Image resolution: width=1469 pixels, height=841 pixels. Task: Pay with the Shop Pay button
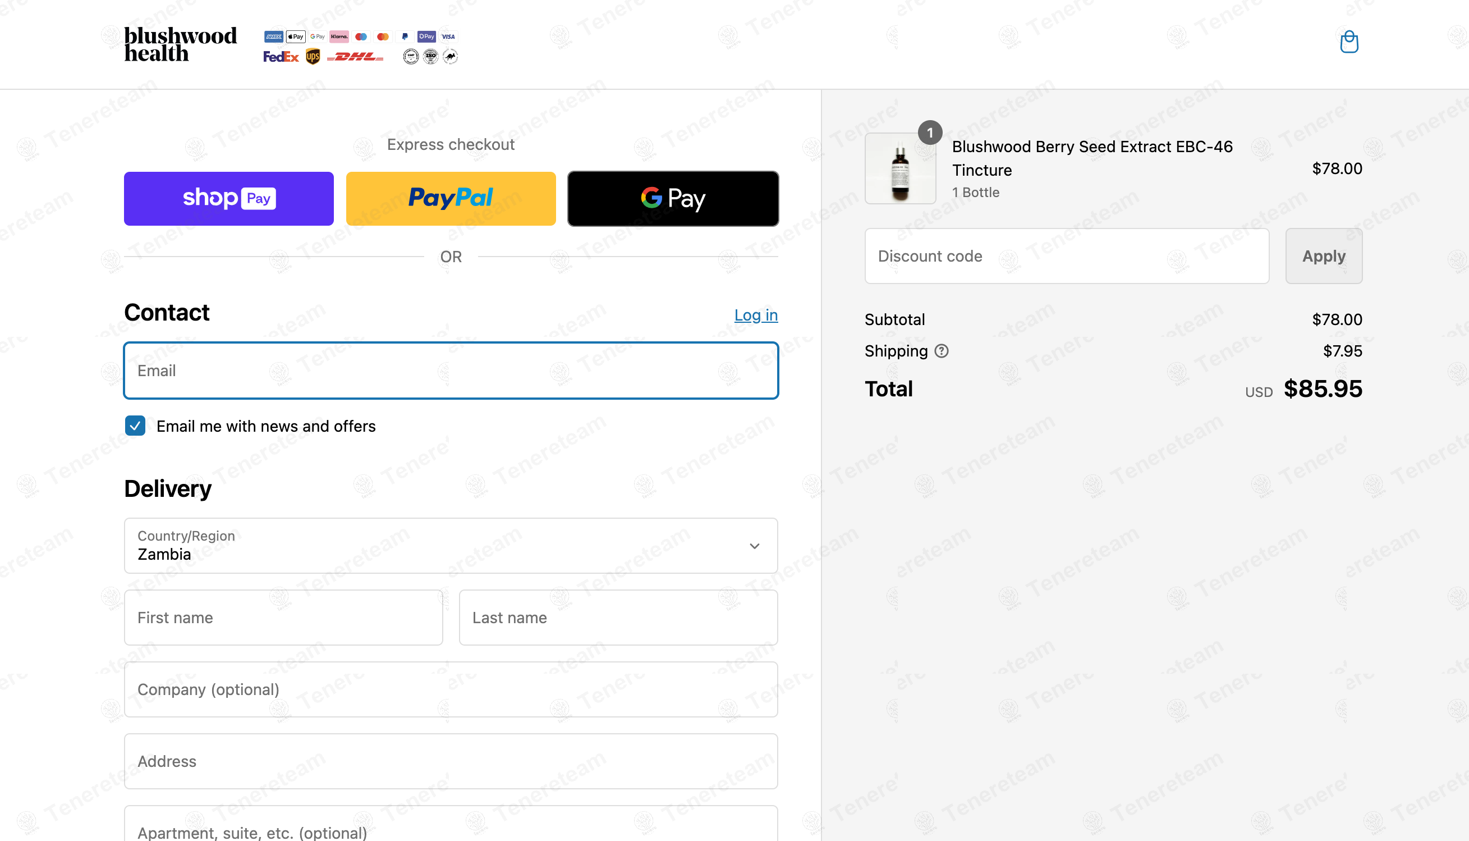[x=228, y=198]
